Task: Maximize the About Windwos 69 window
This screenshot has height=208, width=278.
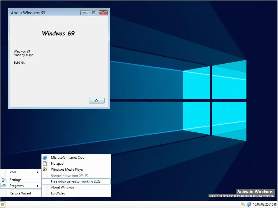Action: [x=94, y=13]
